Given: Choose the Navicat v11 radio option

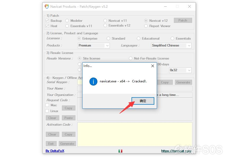Looking at the screenshot, I should [x=105, y=21].
